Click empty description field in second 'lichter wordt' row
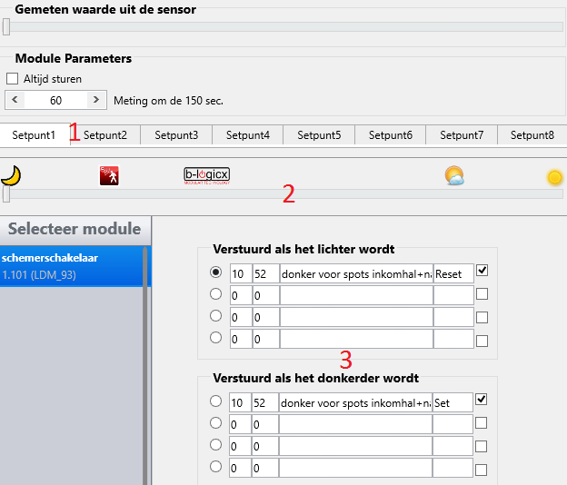 pos(356,295)
